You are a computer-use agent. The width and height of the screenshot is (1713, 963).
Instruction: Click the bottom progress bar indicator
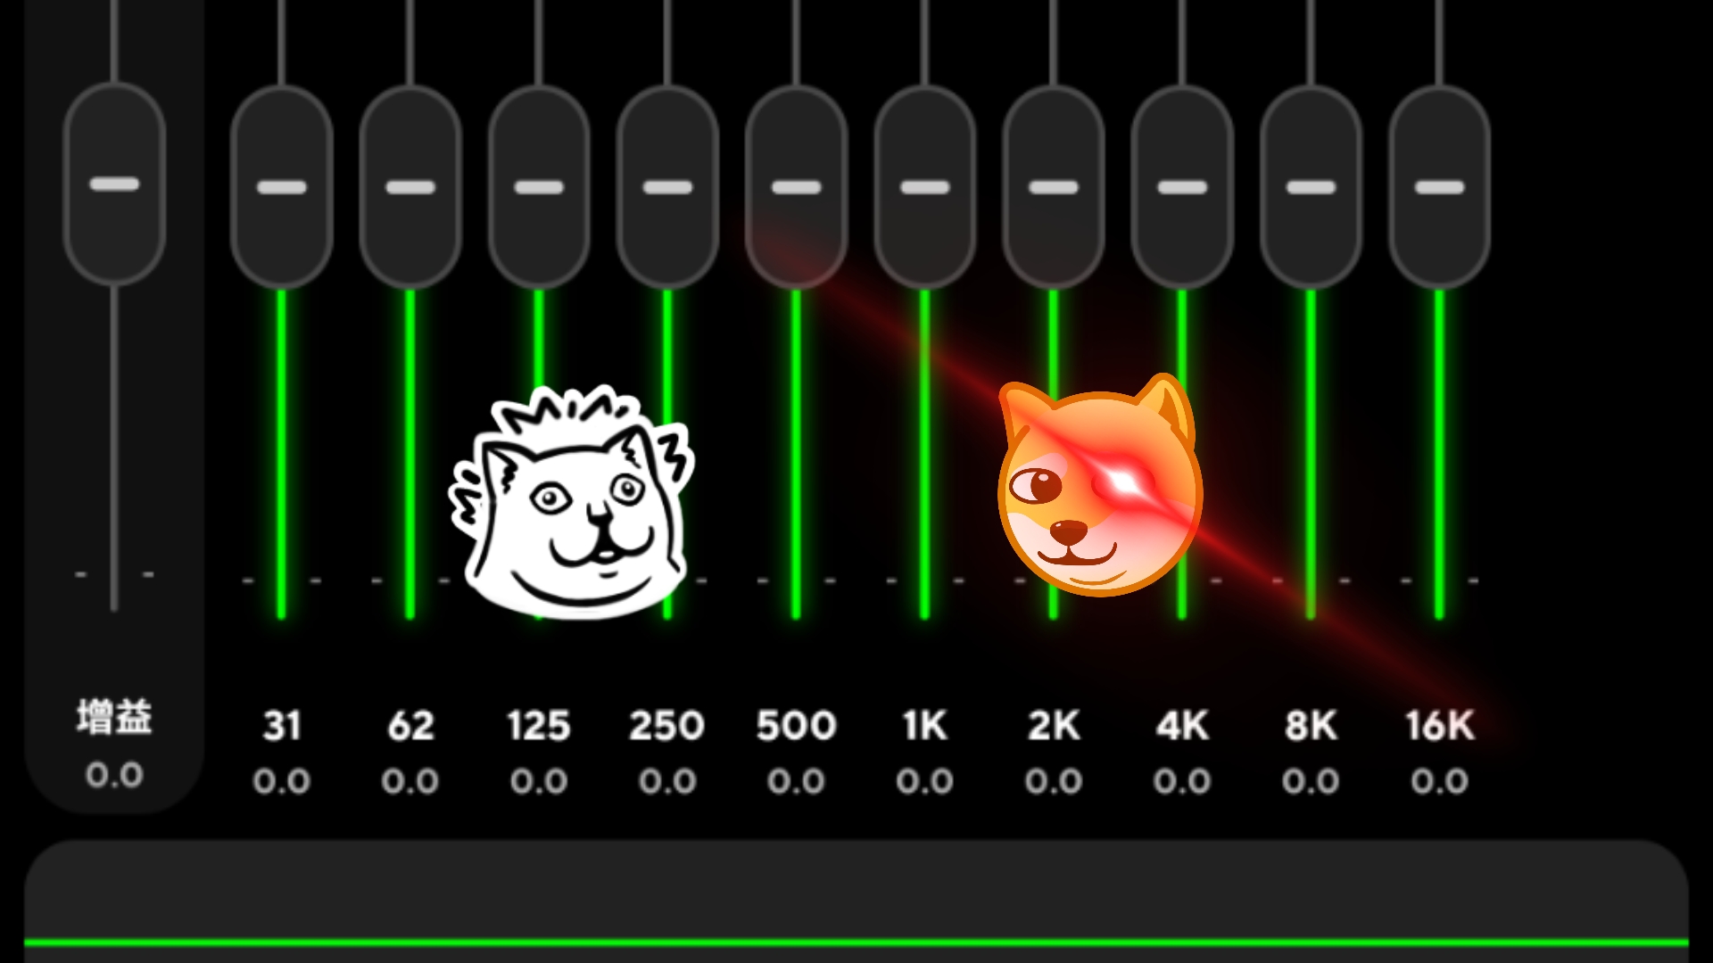tap(856, 951)
